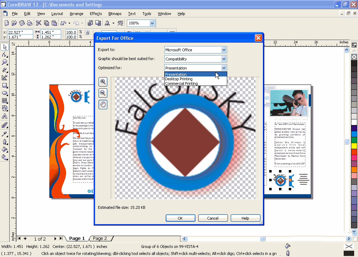Select the Text tool in the toolbox
358x257 pixels.
tap(5, 116)
